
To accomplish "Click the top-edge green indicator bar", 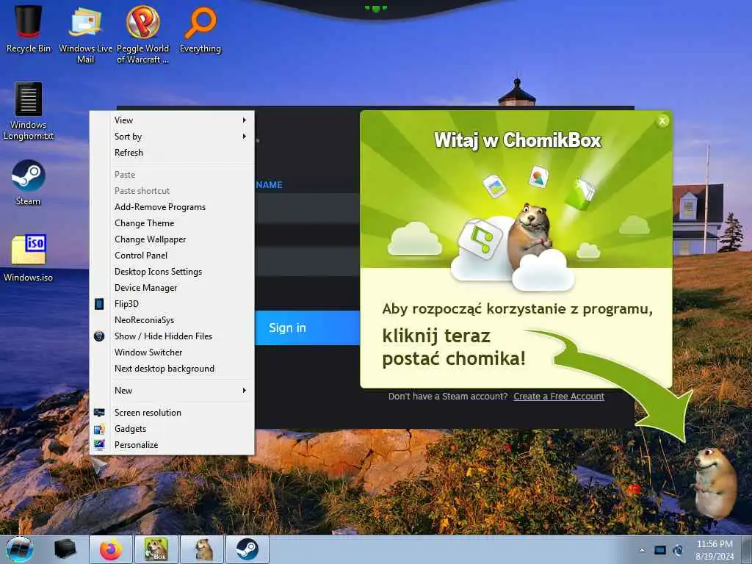I will click(375, 8).
